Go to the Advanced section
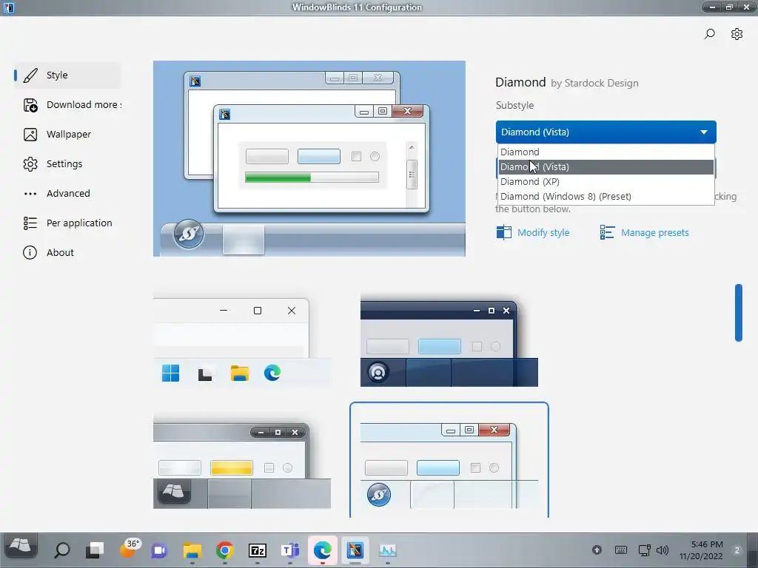Screen dimensions: 758x568 point(68,194)
